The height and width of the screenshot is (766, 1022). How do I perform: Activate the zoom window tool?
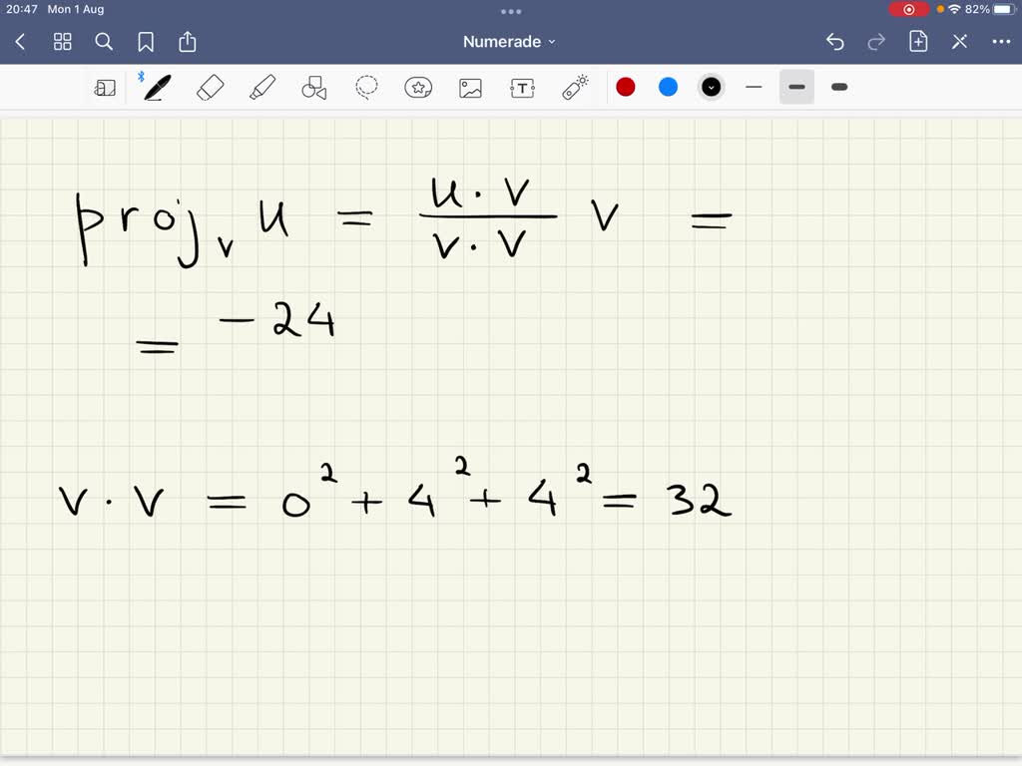click(x=104, y=88)
